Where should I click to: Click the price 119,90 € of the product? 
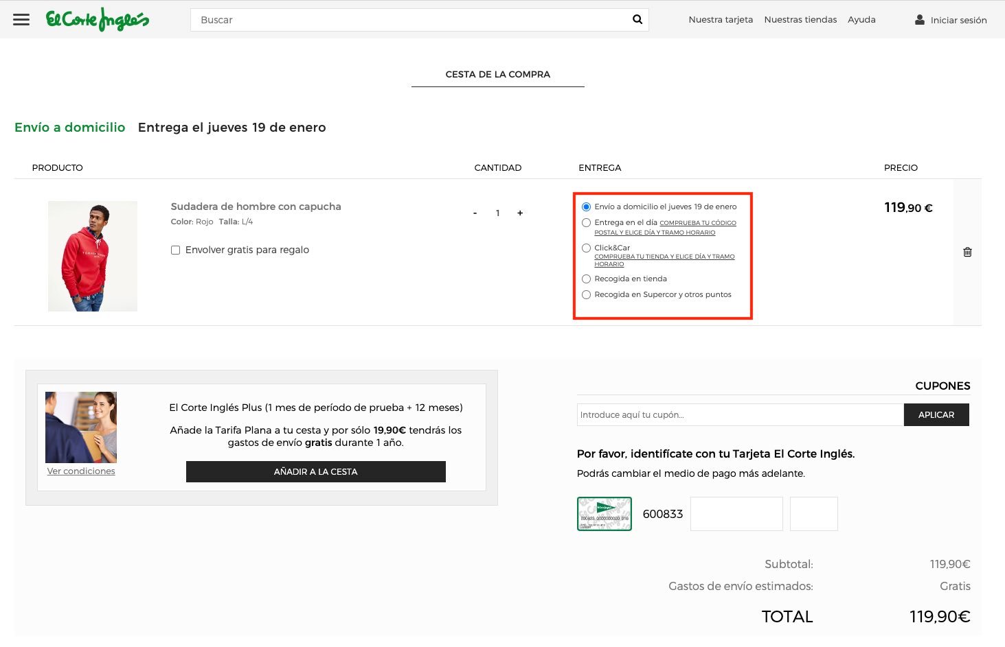coord(908,207)
